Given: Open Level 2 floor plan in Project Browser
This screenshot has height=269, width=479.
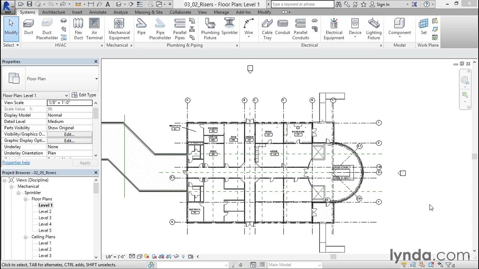Looking at the screenshot, I should point(45,211).
